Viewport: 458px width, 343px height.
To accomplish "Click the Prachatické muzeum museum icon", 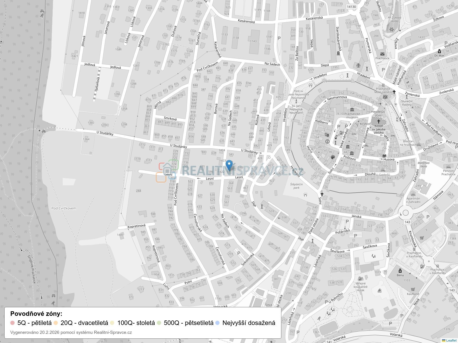I will click(352, 110).
